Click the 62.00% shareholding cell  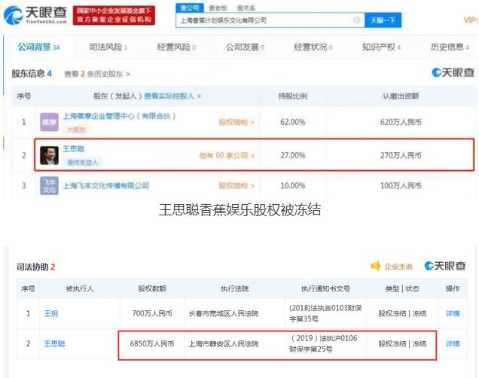click(293, 122)
